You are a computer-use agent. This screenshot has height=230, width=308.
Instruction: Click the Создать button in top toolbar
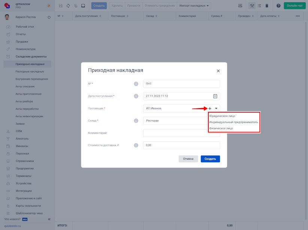99,6
